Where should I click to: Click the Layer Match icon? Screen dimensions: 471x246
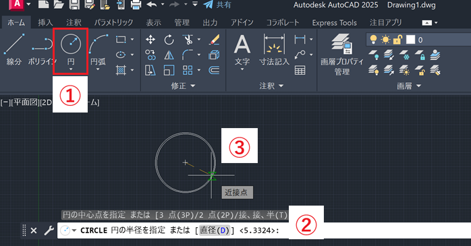[435, 70]
